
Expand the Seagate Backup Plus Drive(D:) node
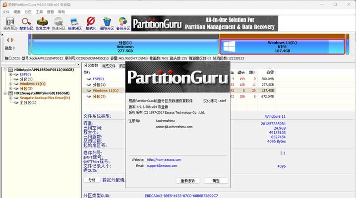11,98
